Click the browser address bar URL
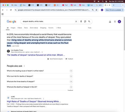 click(x=54, y=10)
